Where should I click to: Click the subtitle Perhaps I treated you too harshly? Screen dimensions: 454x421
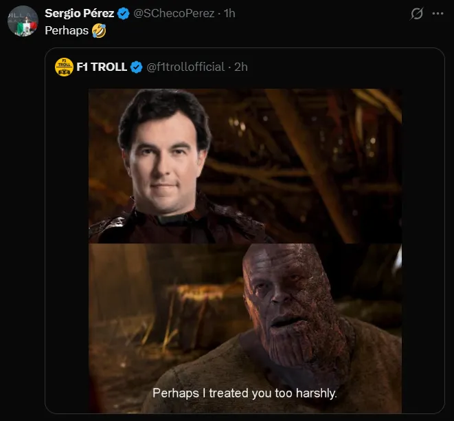[245, 393]
